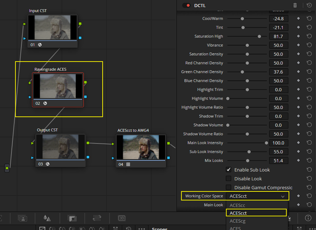Image resolution: width=316 pixels, height=230 pixels.
Task: Reset the Working Color Space setting
Action: click(309, 196)
